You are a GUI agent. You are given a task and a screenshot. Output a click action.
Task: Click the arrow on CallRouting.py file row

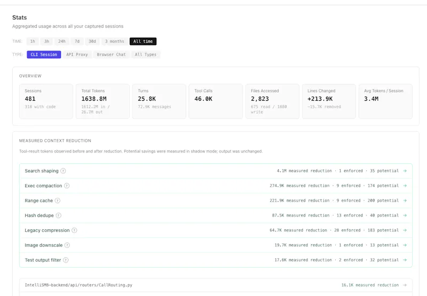[x=405, y=285]
